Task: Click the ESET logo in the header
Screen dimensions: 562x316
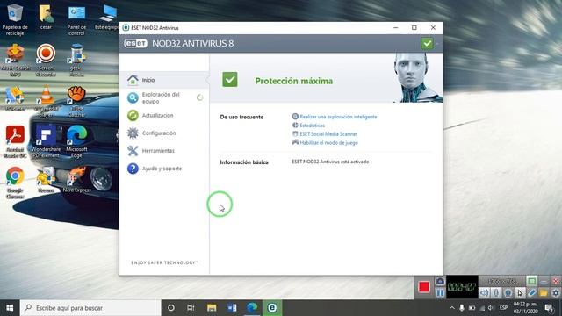Action: pyautogui.click(x=135, y=43)
